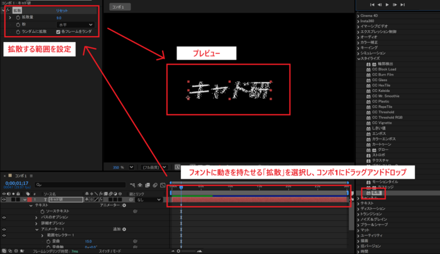This screenshot has height=254, width=440.
Task: Click the composition mini-flowchart icon
Action: pos(132,185)
